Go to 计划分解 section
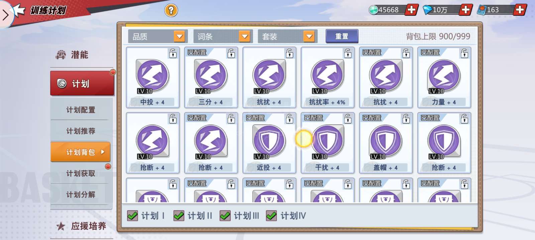The width and height of the screenshot is (535, 240). tap(81, 194)
